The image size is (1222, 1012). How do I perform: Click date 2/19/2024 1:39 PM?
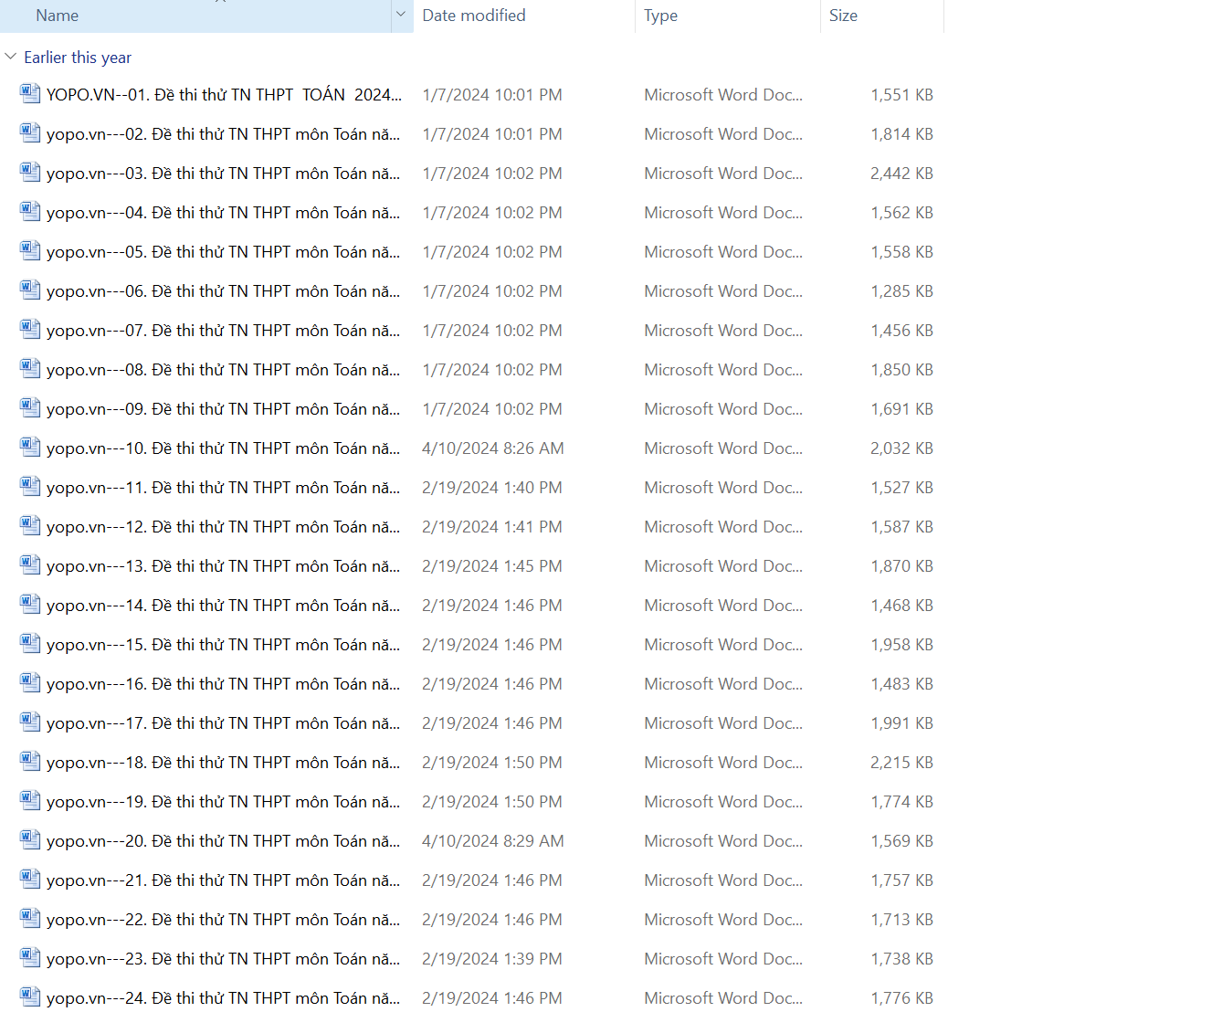(x=492, y=959)
